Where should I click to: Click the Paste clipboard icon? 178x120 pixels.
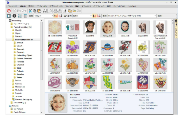pos(39,11)
